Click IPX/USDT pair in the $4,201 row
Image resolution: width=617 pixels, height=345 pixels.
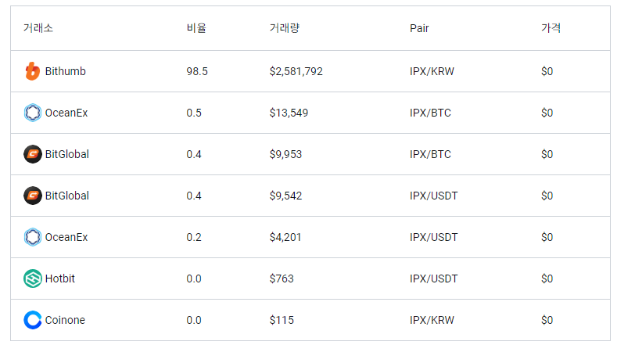click(x=434, y=237)
